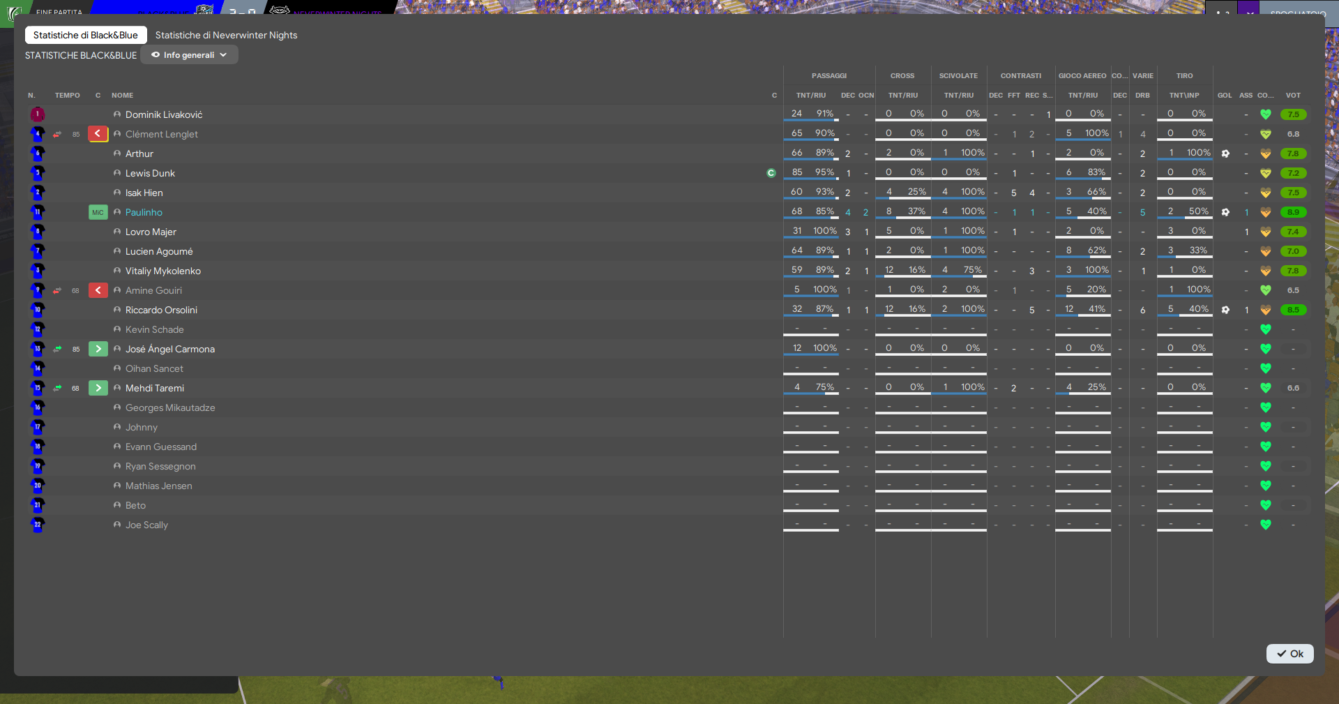Screen dimensions: 1339x704
Task: Confirm with the Ok button
Action: click(1289, 654)
